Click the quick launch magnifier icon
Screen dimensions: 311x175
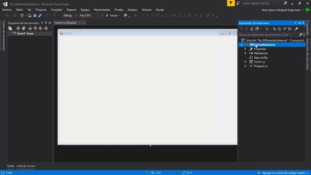tap(285, 3)
